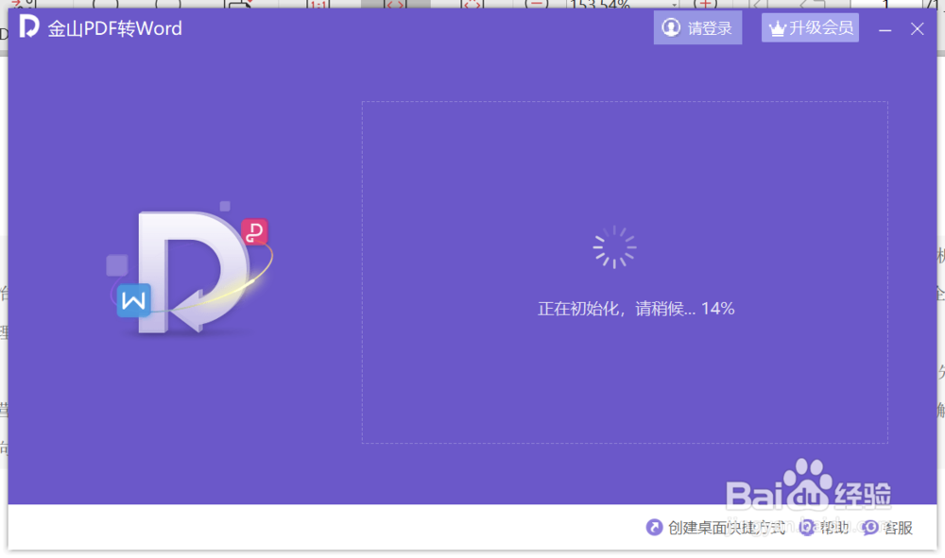Screen dimensions: 945x558
Task: Open 升级会员 membership upgrade
Action: [810, 27]
